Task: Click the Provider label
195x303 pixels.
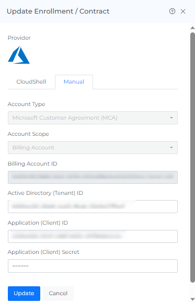Action: pyautogui.click(x=19, y=38)
